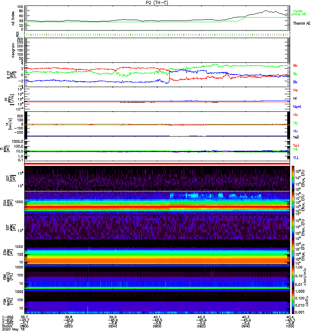Click the nT magnetic field color bar

[x=293, y=301]
